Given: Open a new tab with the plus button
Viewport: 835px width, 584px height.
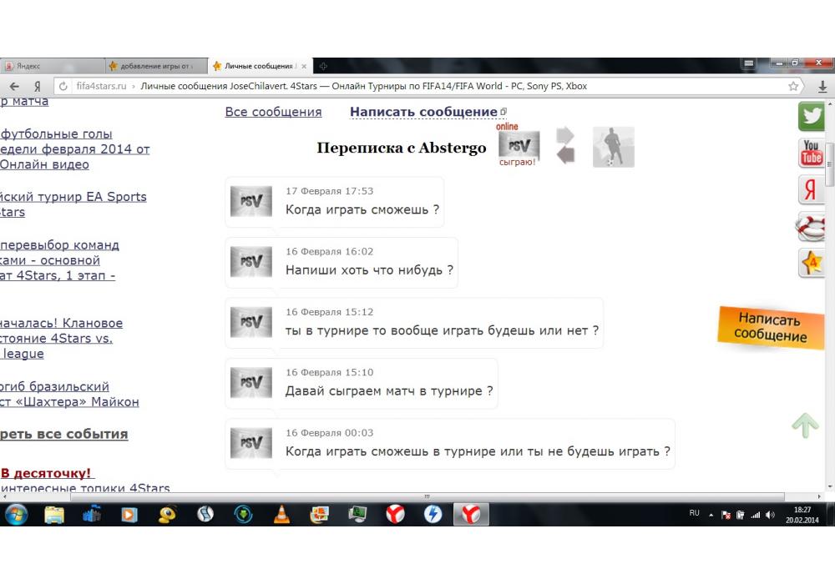Looking at the screenshot, I should pyautogui.click(x=323, y=66).
